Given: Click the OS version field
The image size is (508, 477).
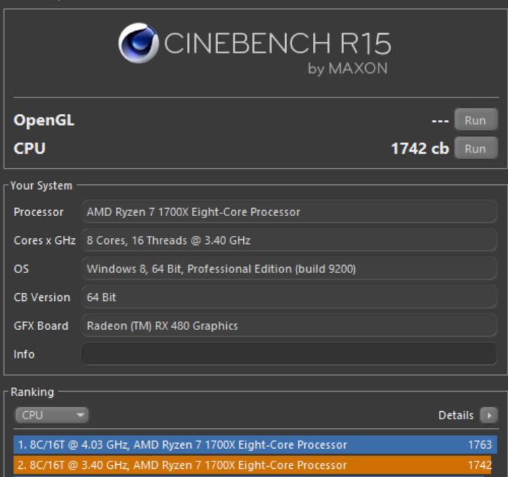Looking at the screenshot, I should (x=289, y=269).
